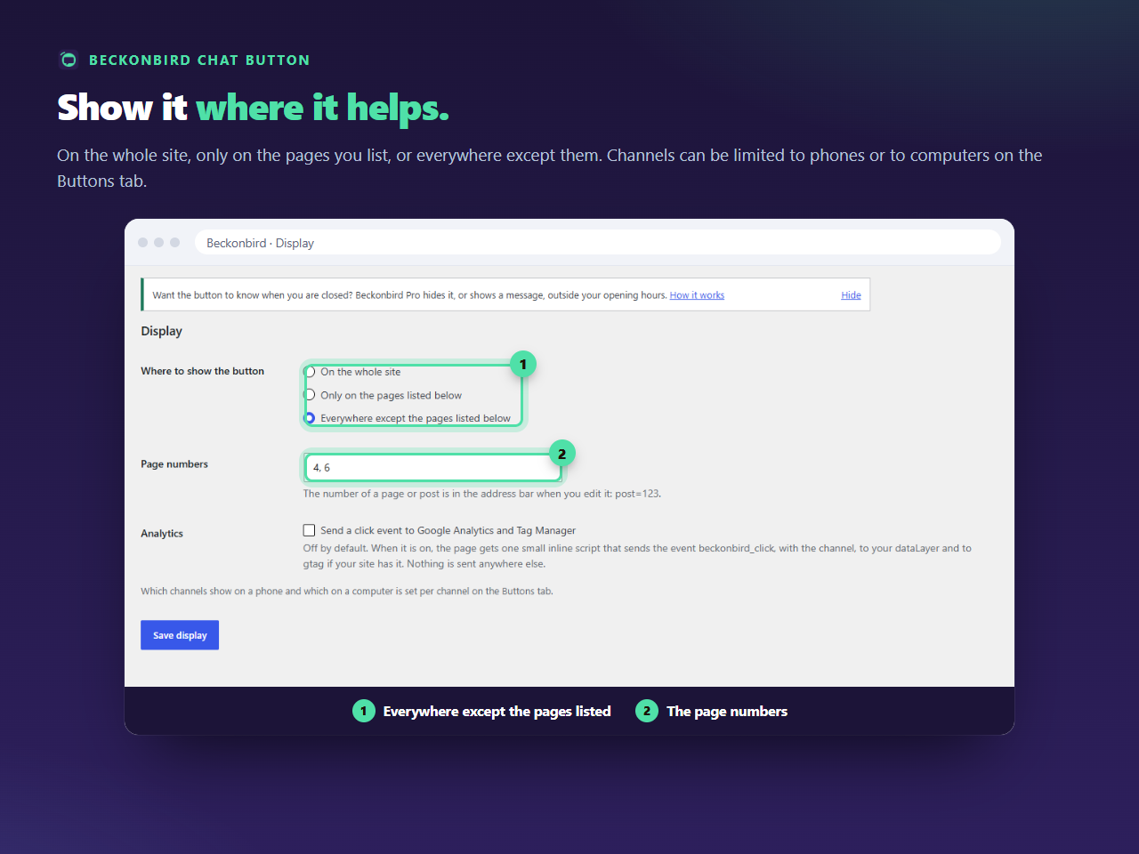
Task: Click legend badge 2 beside The page numbers
Action: click(647, 711)
